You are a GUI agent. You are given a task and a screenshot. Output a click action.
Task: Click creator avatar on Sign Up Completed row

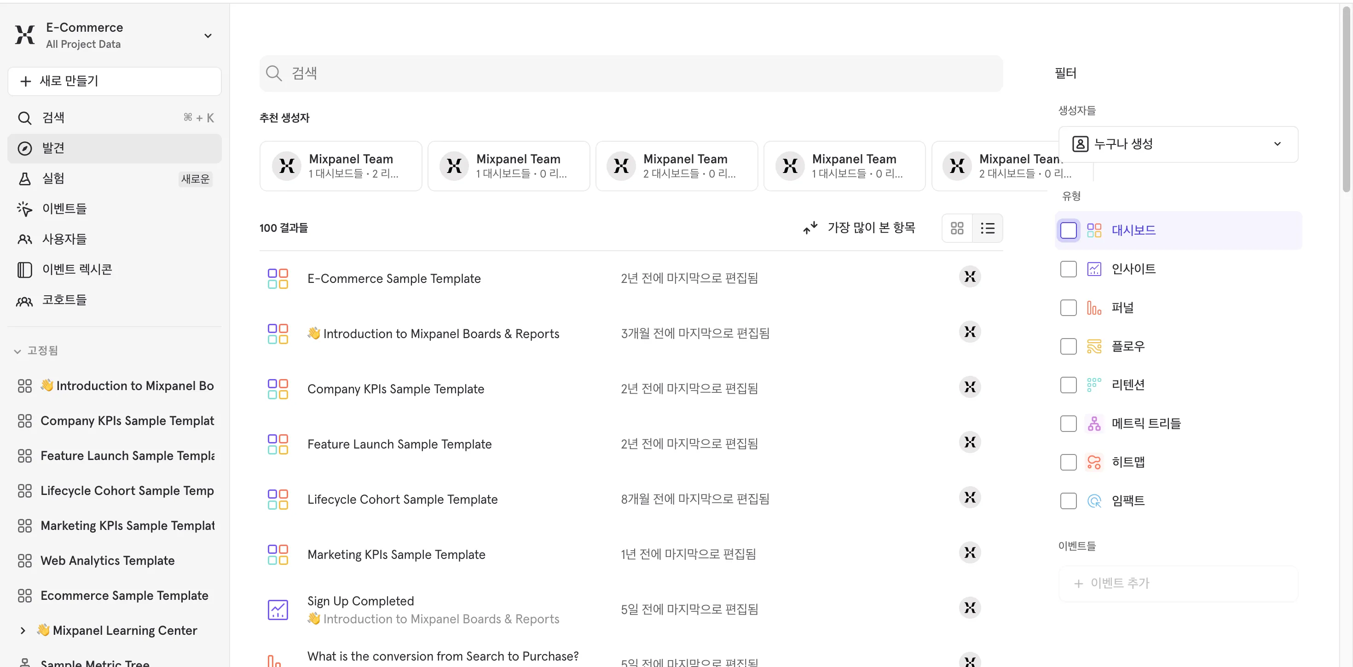(970, 608)
